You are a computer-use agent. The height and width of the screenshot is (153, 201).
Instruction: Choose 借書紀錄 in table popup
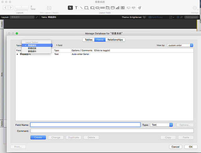pyautogui.click(x=36, y=48)
